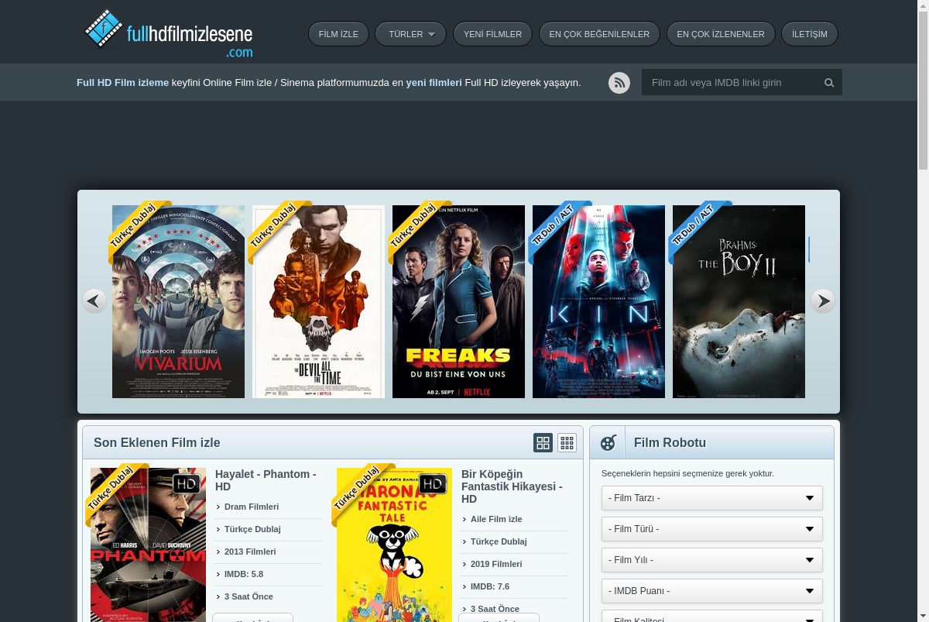Click the search magnifier icon
The height and width of the screenshot is (622, 929).
click(x=829, y=82)
